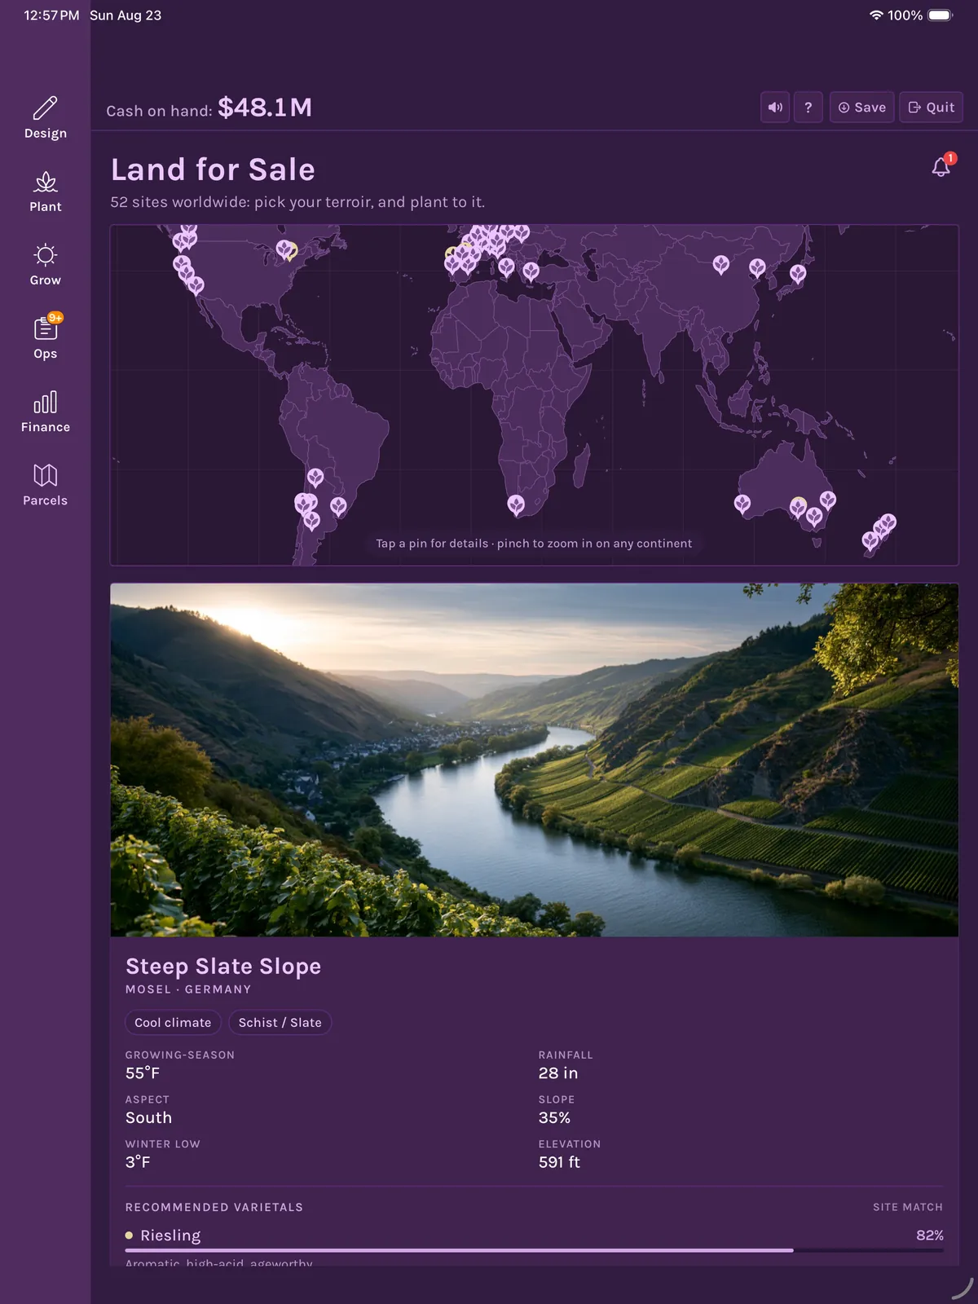Open the Design section in the sidebar
This screenshot has height=1304, width=978.
point(45,118)
